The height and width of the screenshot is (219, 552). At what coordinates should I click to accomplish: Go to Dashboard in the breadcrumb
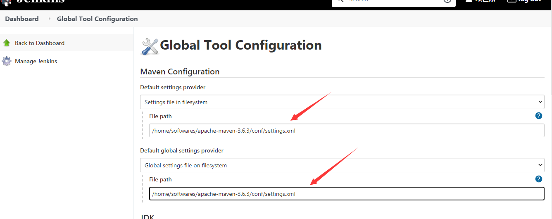22,19
